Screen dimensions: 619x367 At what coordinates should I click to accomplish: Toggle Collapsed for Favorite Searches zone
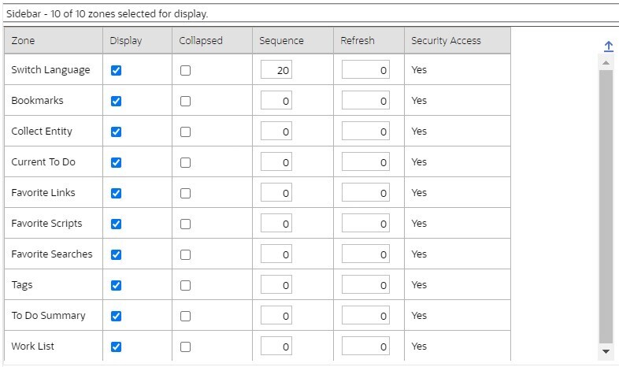185,254
